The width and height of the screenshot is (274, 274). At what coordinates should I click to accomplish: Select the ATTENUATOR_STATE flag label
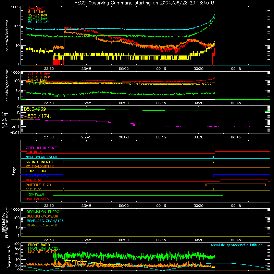[41, 148]
